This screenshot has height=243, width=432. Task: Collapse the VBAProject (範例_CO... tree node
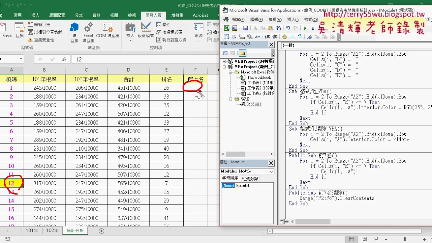coord(224,67)
